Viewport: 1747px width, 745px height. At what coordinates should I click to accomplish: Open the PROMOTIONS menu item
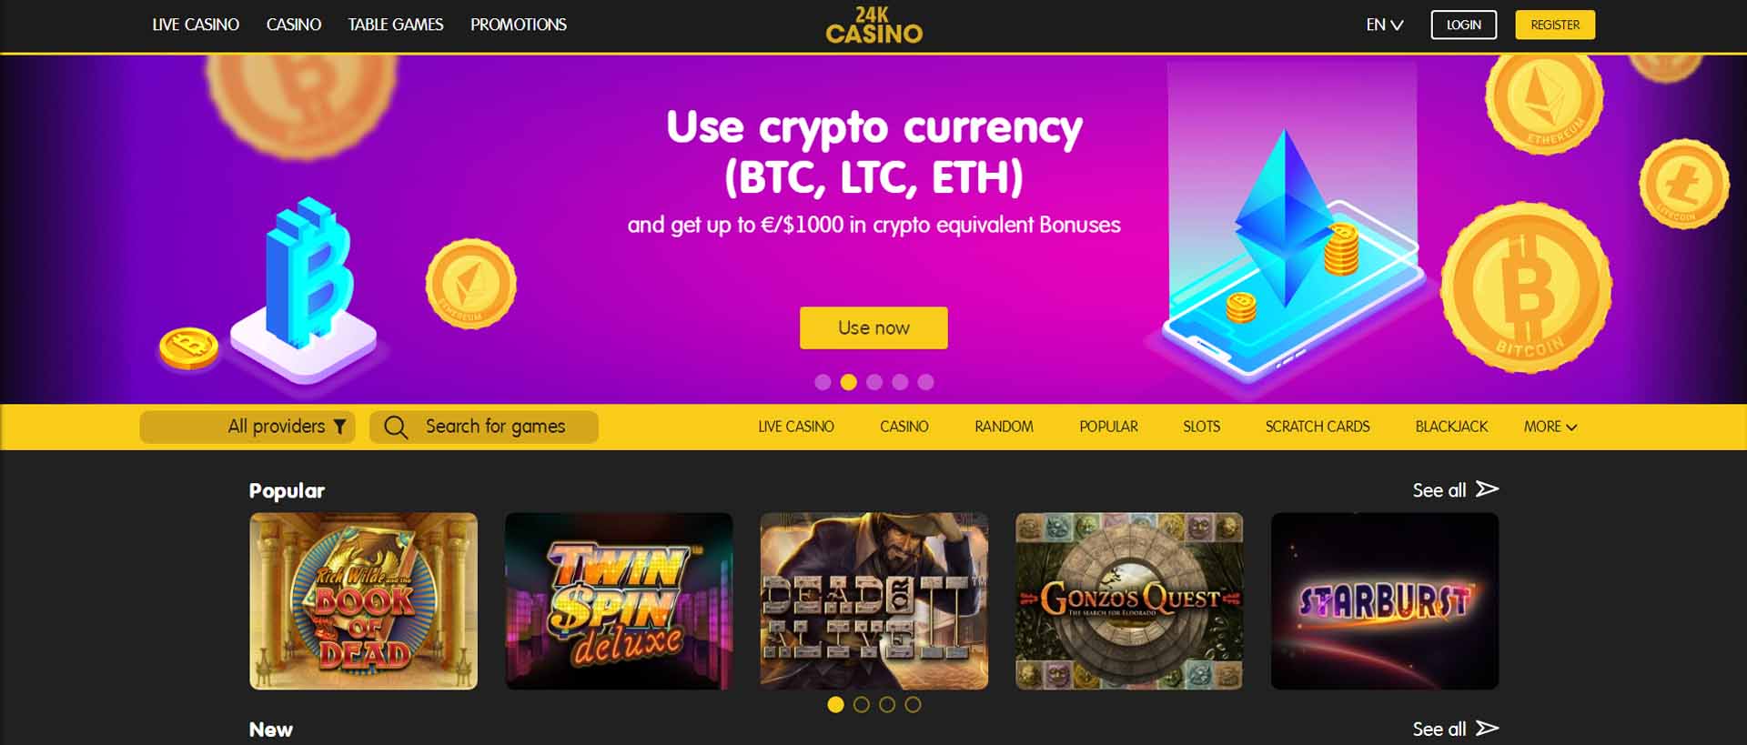tap(519, 25)
